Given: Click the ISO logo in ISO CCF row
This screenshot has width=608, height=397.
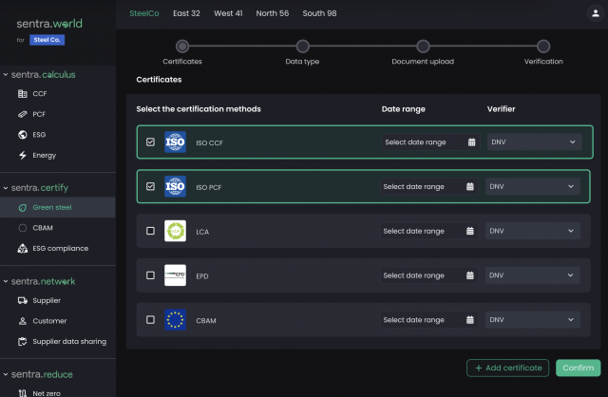Looking at the screenshot, I should (175, 142).
